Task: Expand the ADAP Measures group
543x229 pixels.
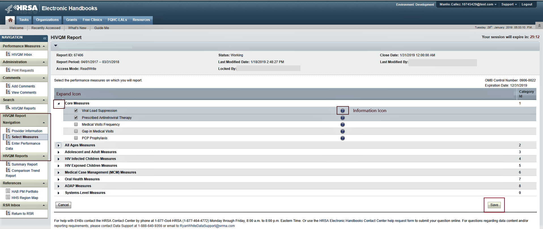Action: click(x=59, y=186)
